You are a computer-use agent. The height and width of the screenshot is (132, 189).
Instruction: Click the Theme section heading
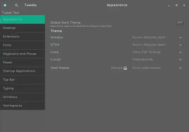56,31
